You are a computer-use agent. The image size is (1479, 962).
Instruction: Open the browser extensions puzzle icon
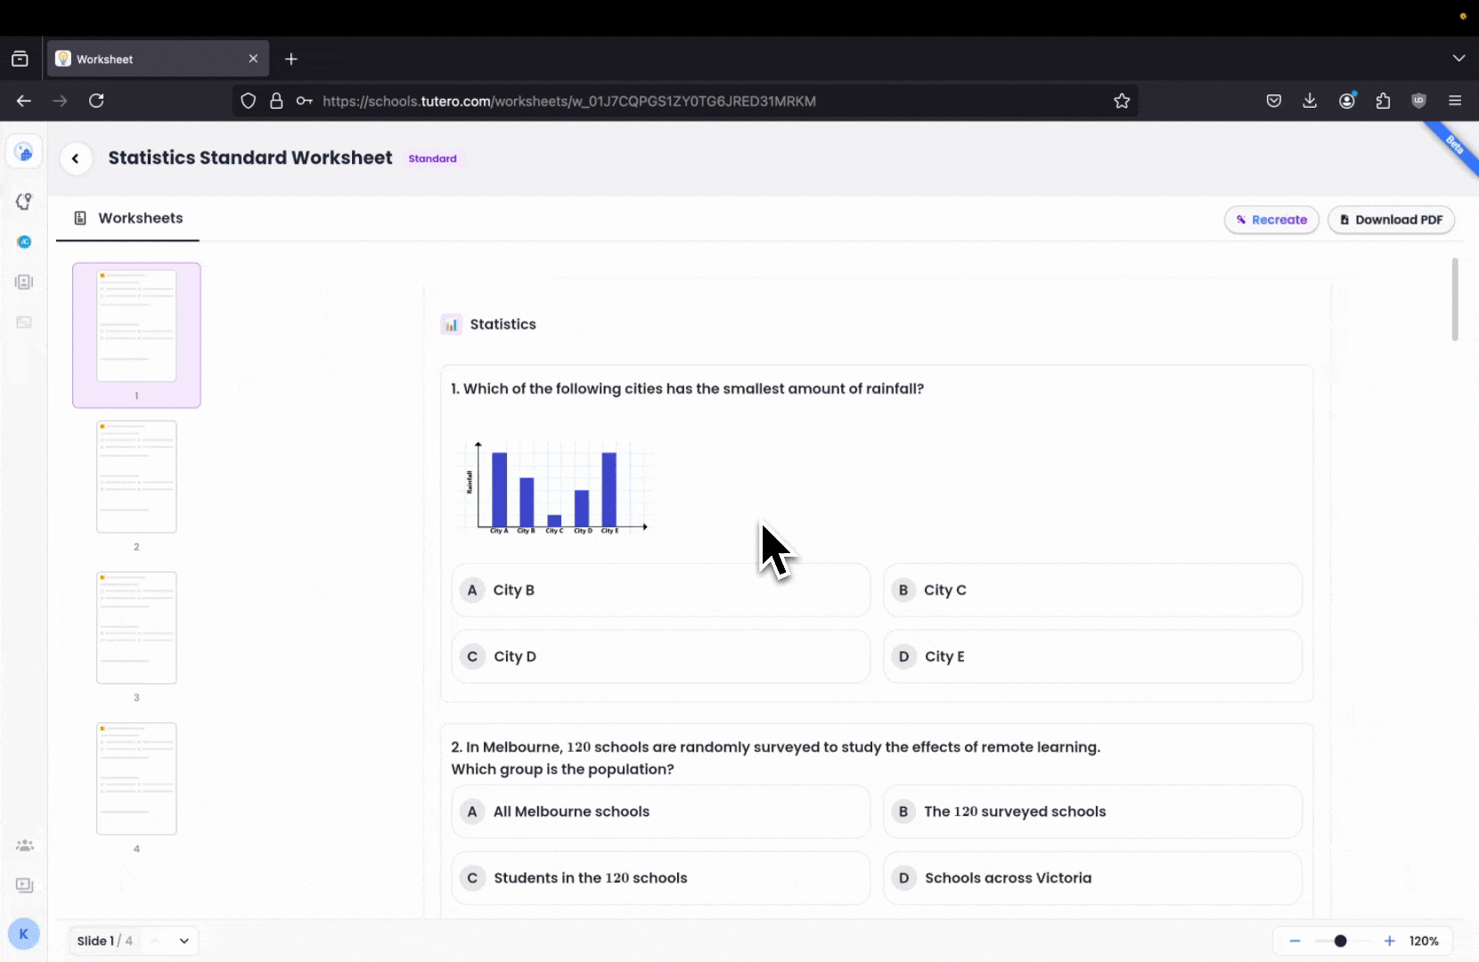[1383, 101]
